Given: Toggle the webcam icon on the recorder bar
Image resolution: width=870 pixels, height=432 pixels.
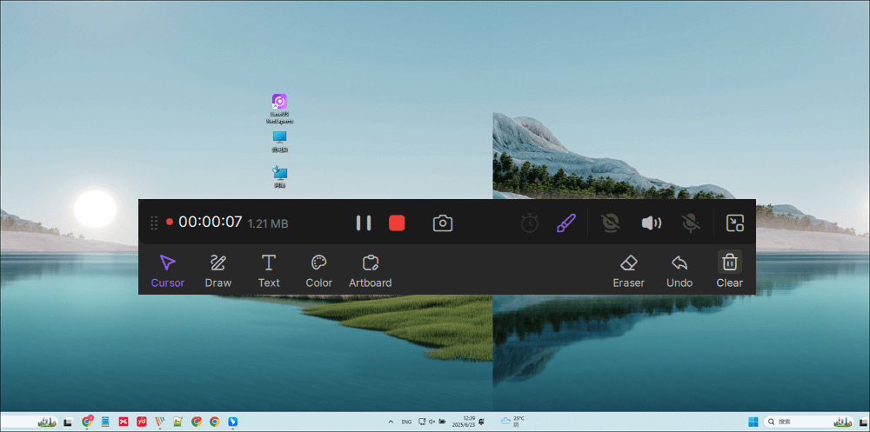Looking at the screenshot, I should click(611, 223).
